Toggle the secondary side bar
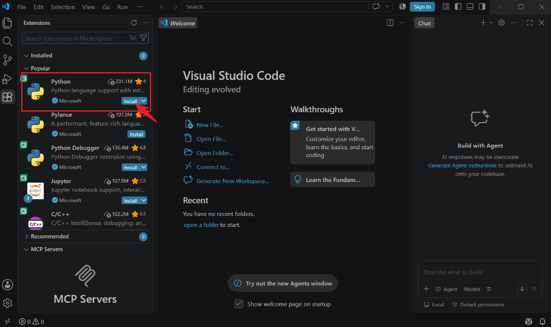The height and width of the screenshot is (327, 551). tap(482, 7)
